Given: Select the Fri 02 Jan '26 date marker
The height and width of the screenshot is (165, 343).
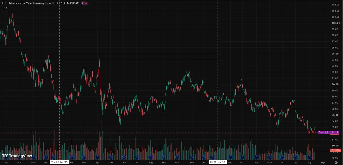Looking at the screenshot, I should [218, 162].
